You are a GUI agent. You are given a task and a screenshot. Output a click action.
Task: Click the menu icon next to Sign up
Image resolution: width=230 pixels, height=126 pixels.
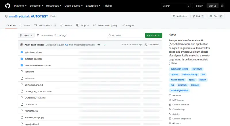pyautogui.click(x=222, y=6)
